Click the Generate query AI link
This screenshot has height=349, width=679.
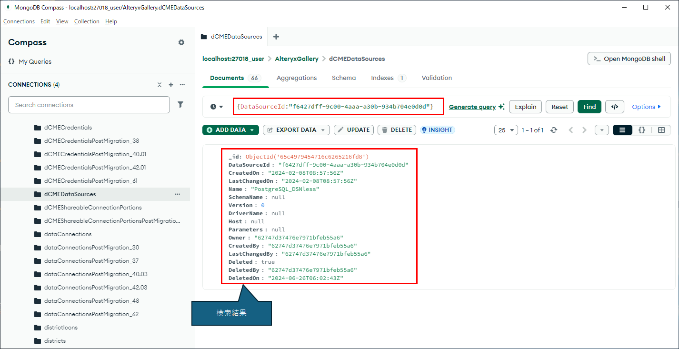pos(477,107)
